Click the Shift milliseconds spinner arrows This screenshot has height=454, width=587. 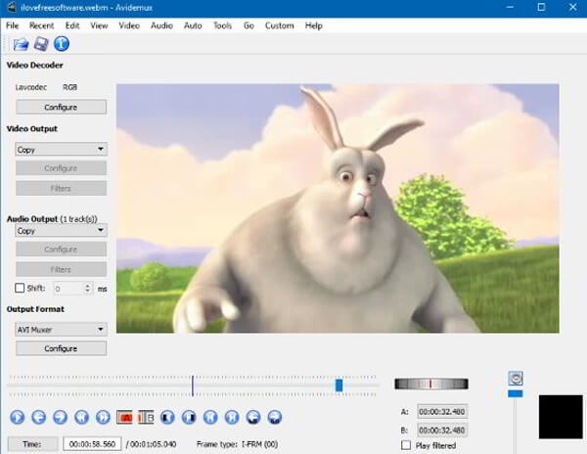coord(88,289)
